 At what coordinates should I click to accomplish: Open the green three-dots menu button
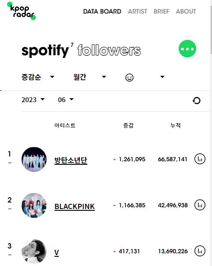click(187, 49)
